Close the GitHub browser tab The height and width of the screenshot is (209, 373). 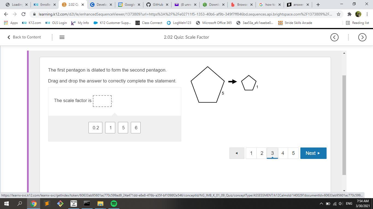pyautogui.click(x=167, y=5)
